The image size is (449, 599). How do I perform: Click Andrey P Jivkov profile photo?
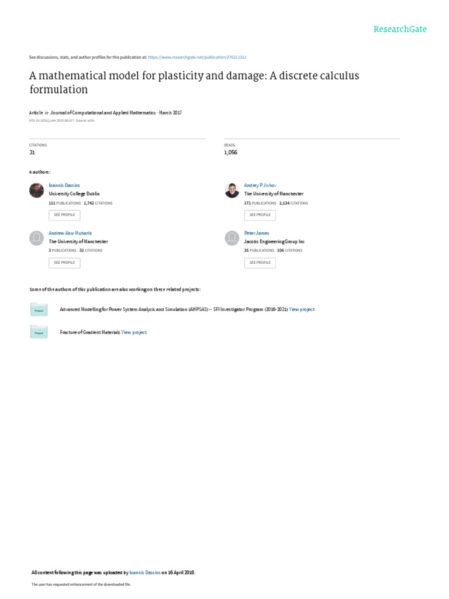[232, 190]
